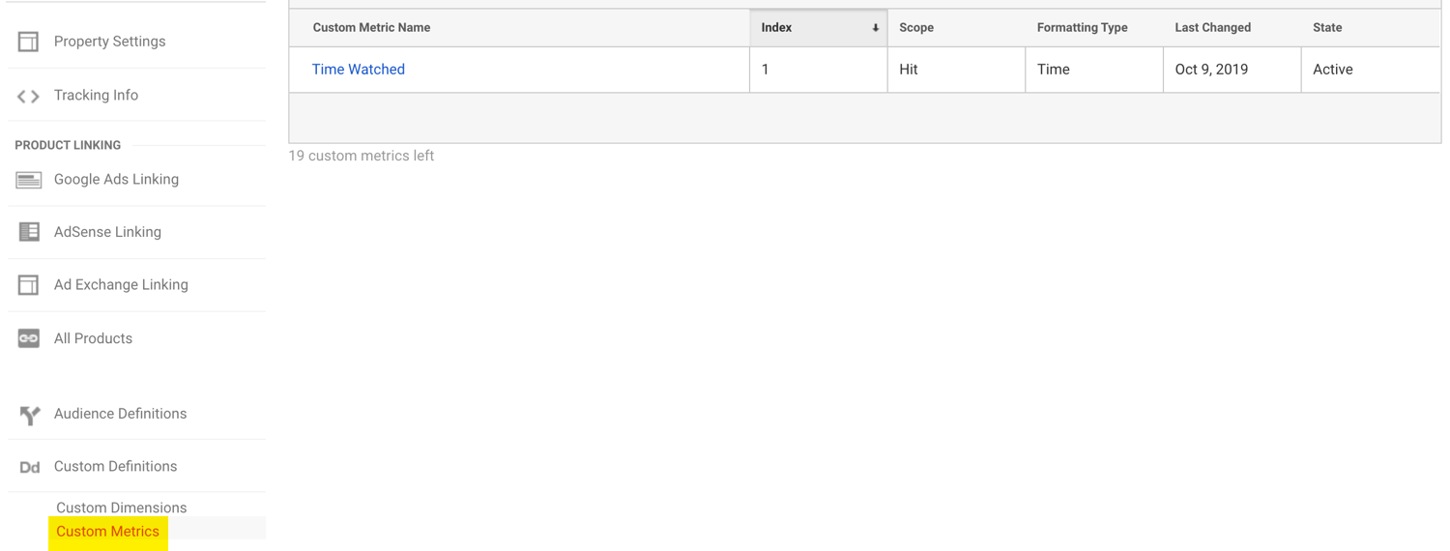Click the Google Ads Linking icon
This screenshot has height=551, width=1450.
[x=29, y=180]
